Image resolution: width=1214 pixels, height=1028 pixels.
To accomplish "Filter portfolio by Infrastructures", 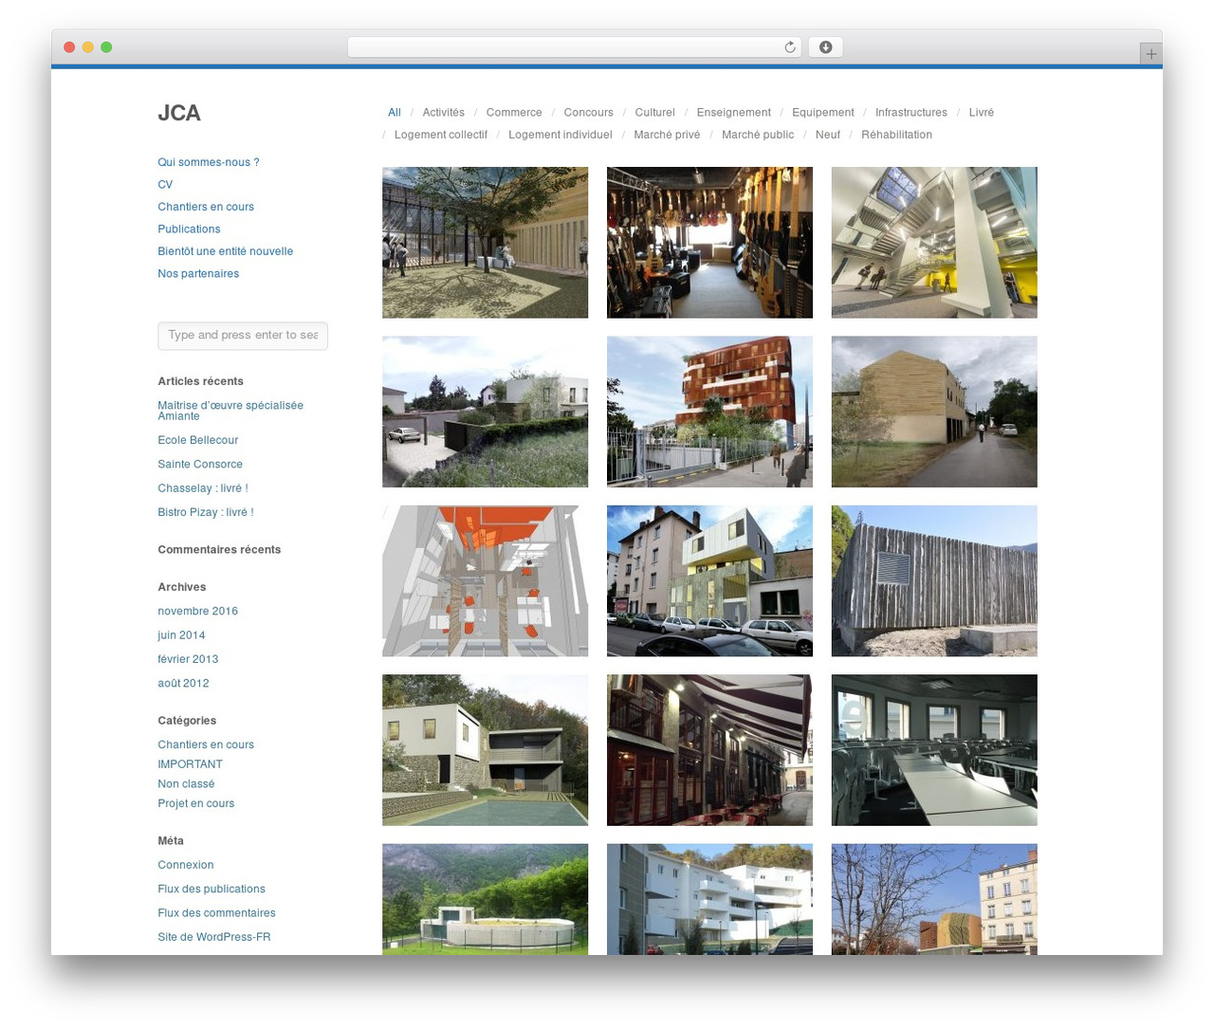I will pos(910,113).
